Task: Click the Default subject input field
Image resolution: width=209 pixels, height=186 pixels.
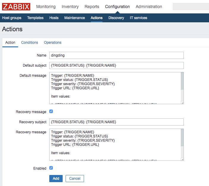Action: [116, 65]
